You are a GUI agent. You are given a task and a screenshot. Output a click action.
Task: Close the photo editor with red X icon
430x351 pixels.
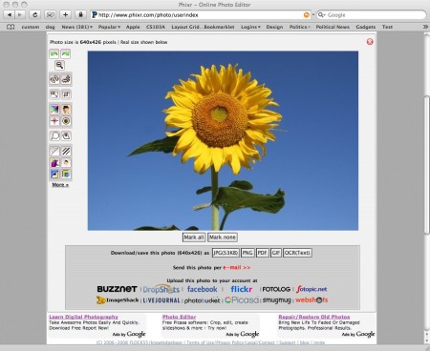370,42
